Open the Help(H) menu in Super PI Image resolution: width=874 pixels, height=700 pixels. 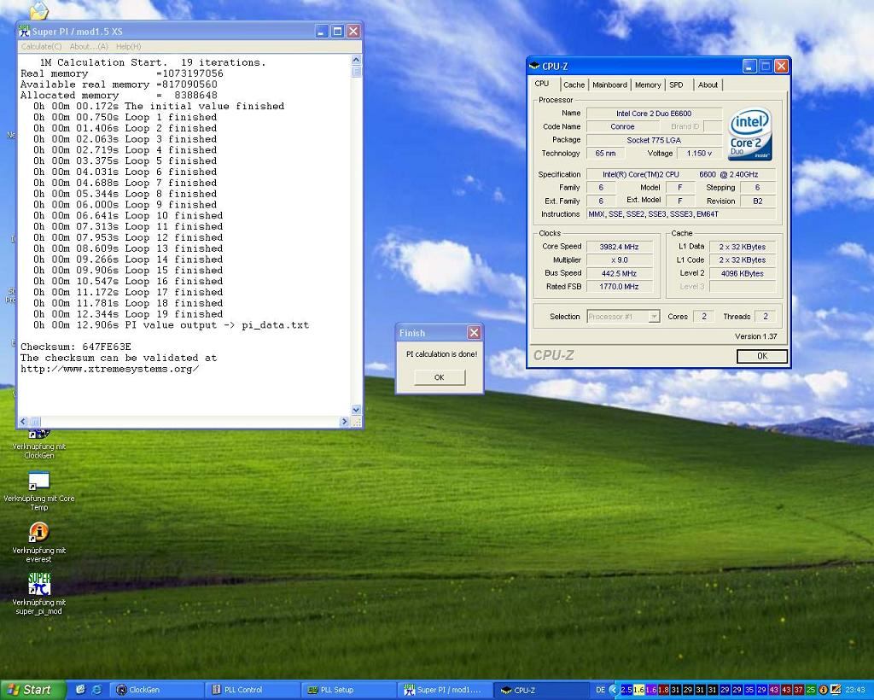pos(128,47)
